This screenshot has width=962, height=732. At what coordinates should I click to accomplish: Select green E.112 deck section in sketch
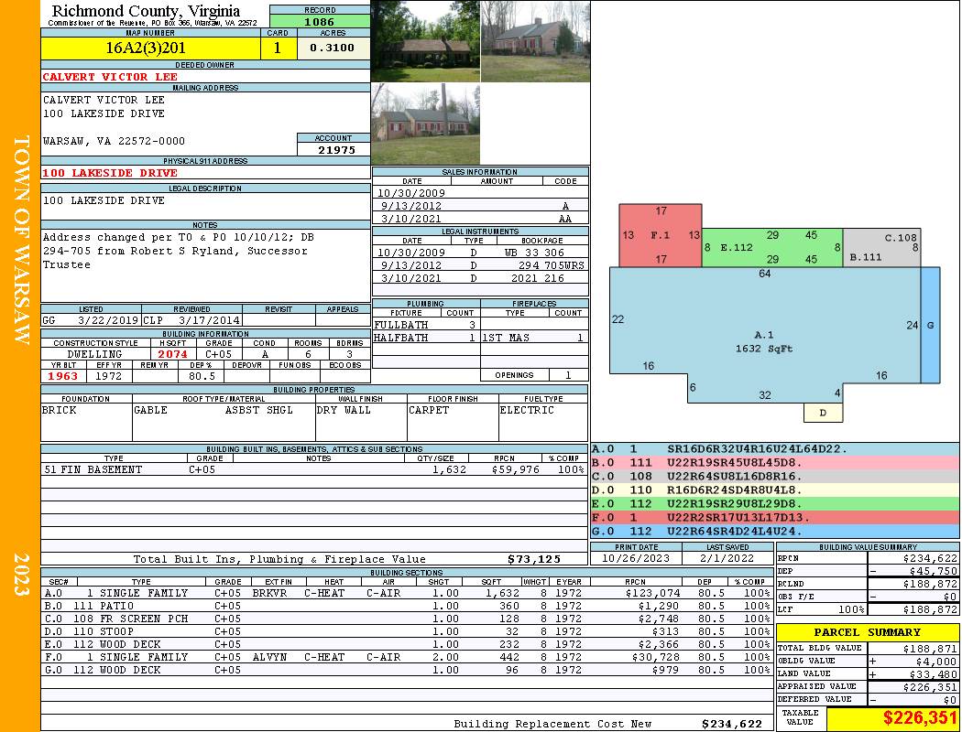[772, 248]
